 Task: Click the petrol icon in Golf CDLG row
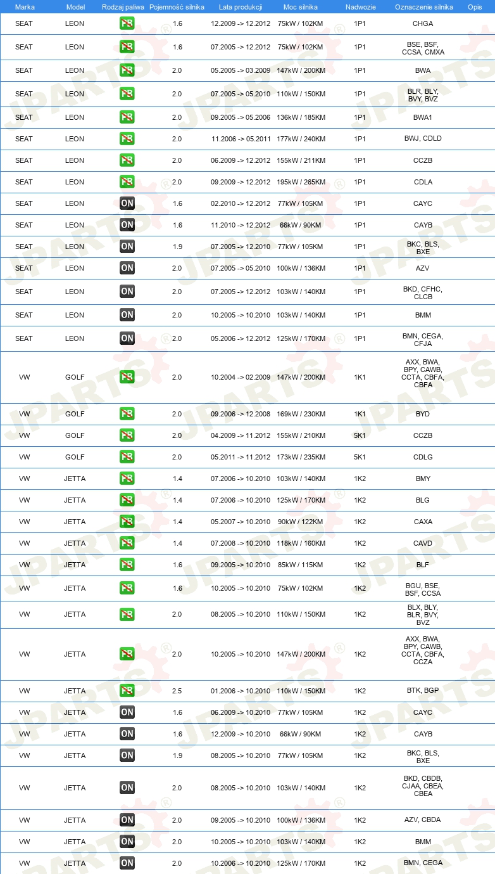coord(127,457)
